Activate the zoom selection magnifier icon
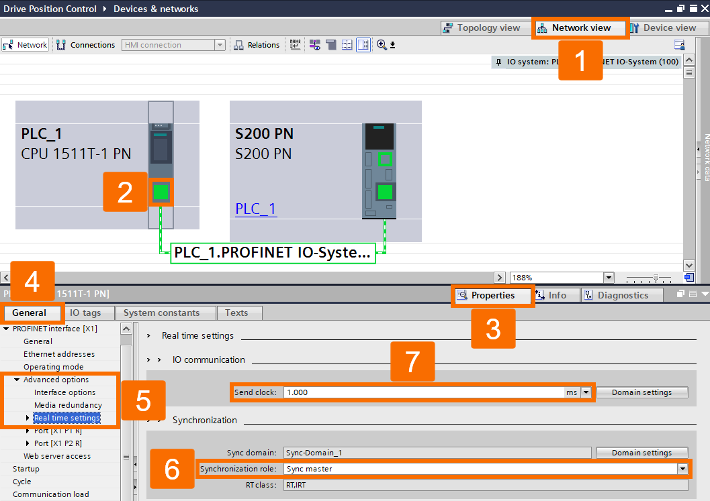The width and height of the screenshot is (710, 501). tap(380, 45)
